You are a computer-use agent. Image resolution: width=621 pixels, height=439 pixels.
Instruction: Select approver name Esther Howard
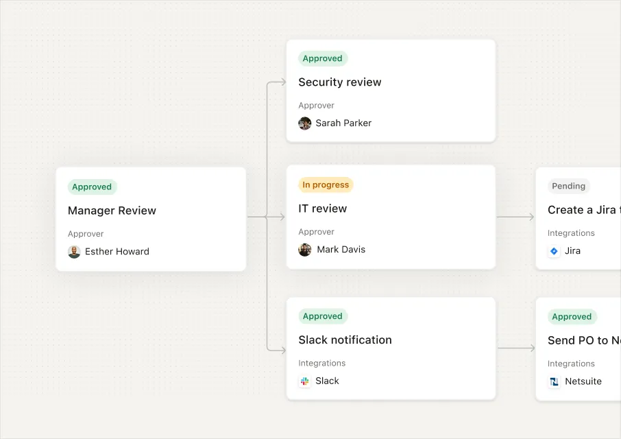click(x=117, y=252)
